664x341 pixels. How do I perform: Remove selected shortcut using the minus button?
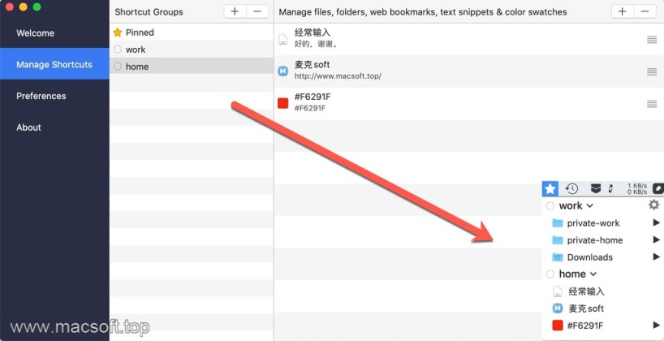click(x=645, y=11)
